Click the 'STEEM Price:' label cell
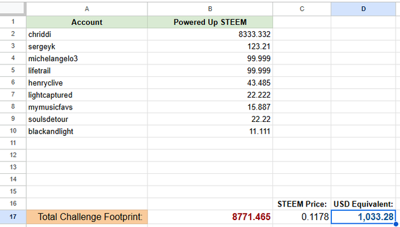 coord(302,204)
